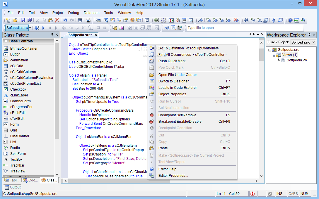This screenshot has height=199, width=319.
Task: Toggle pin on the Class Palette panel
Action: 52,35
